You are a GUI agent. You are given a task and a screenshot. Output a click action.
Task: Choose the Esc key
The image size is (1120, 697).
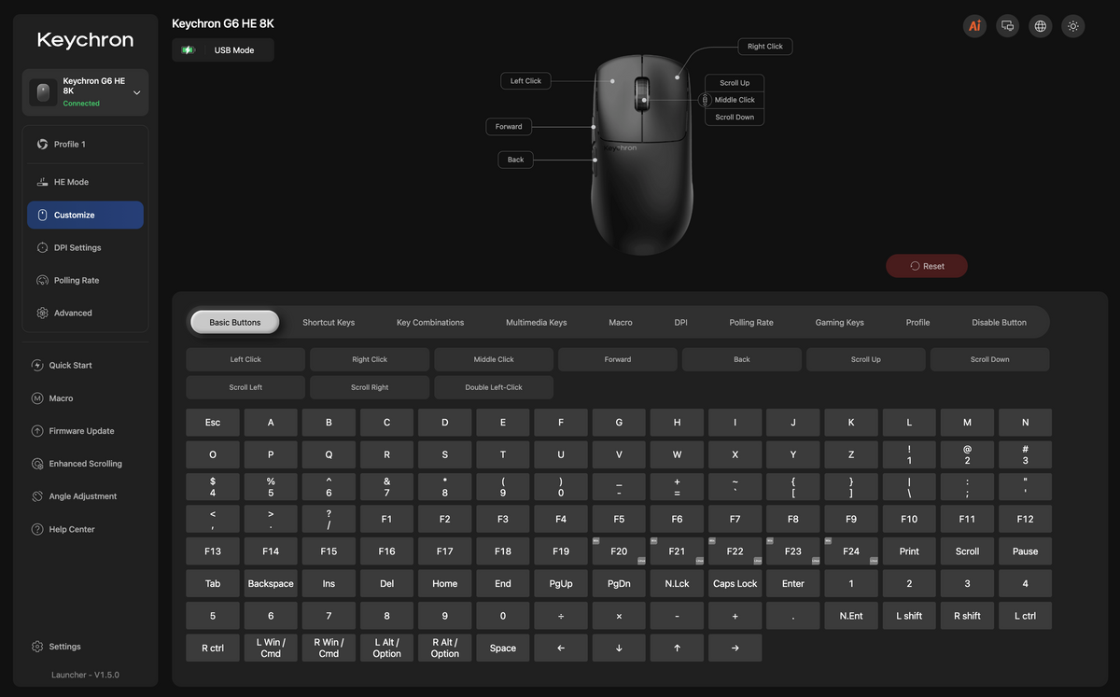tap(213, 423)
